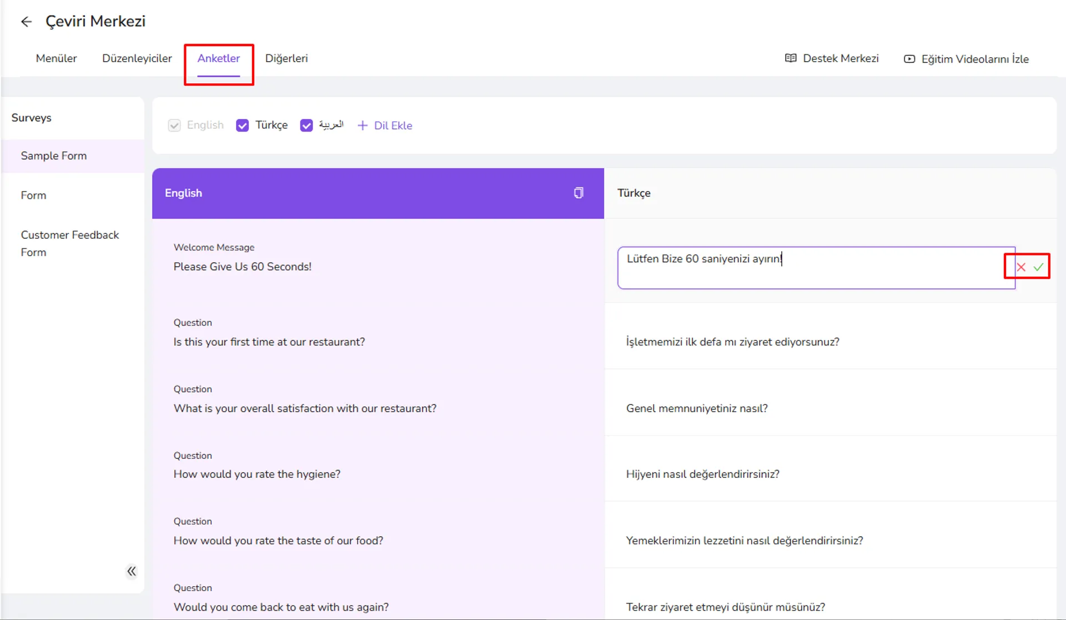Click the Çeviri Merkezi page title
The width and height of the screenshot is (1066, 620).
click(x=95, y=21)
